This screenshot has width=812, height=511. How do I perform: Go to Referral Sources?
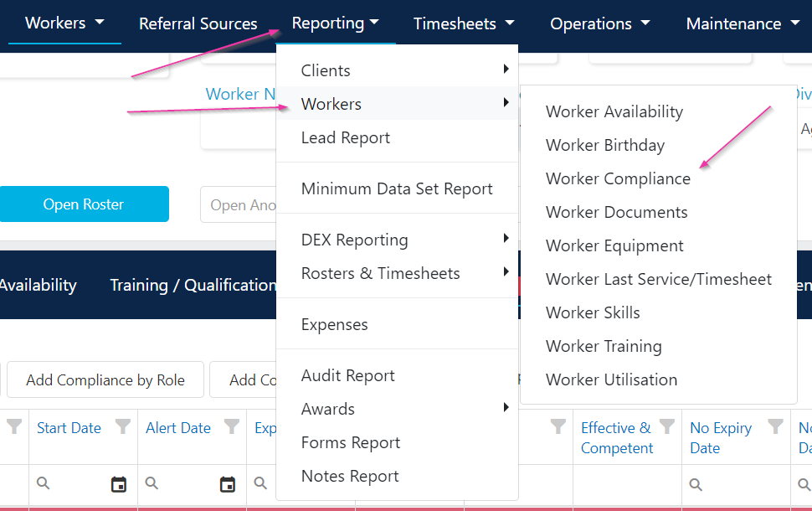click(x=198, y=23)
